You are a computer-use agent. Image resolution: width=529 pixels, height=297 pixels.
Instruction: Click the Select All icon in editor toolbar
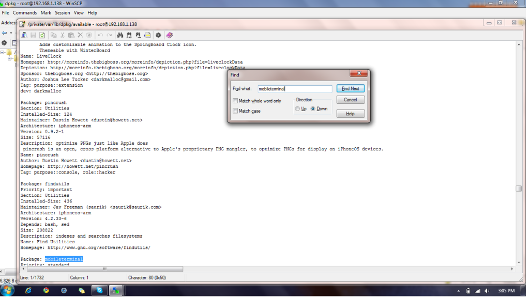pos(89,35)
